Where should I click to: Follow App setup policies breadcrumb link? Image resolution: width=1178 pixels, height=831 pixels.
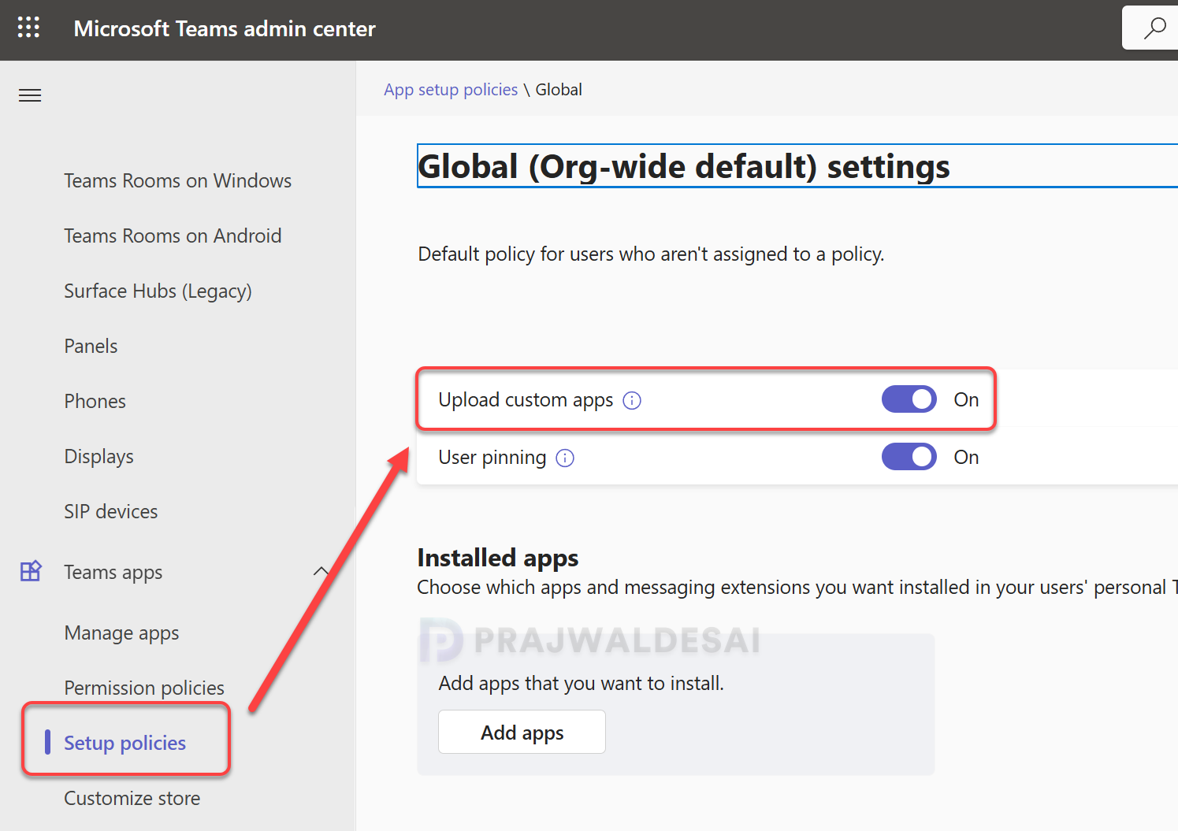[451, 90]
